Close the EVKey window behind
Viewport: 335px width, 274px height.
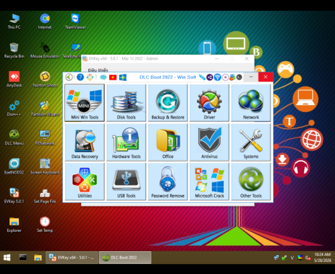(247, 59)
